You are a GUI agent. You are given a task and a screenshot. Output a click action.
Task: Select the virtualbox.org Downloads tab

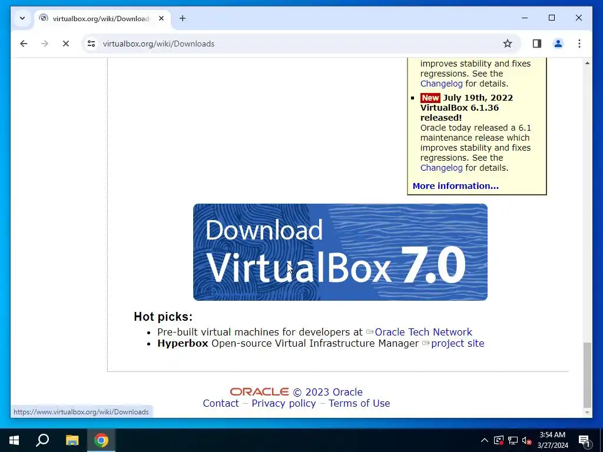coord(102,18)
